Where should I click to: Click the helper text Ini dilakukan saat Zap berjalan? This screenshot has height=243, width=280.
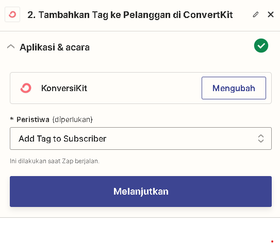(55, 161)
